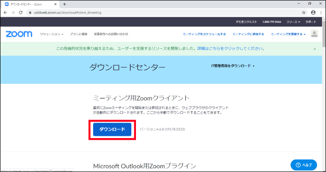Image resolution: width=326 pixels, height=172 pixels.
Task: Click the blue ダウンロード button
Action: [x=112, y=130]
